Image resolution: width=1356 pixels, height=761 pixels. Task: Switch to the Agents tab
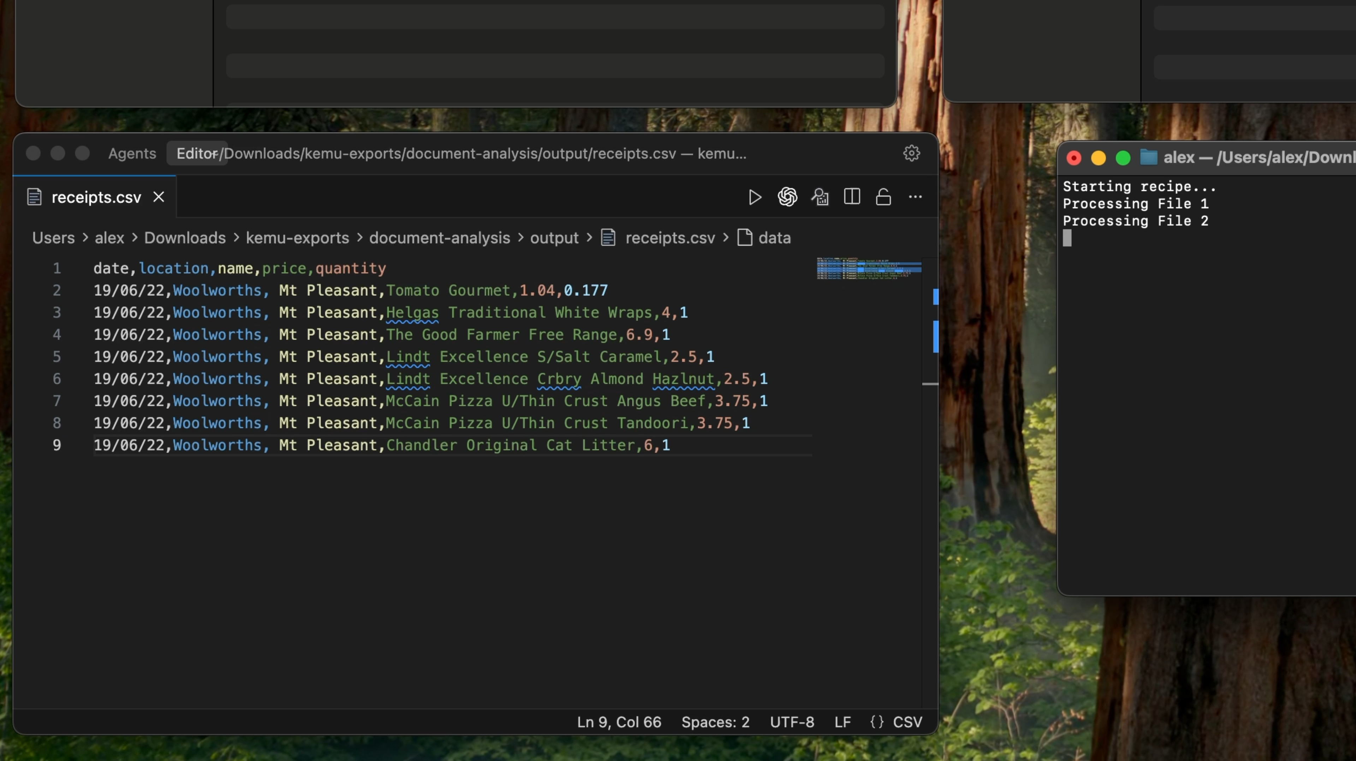pos(132,153)
